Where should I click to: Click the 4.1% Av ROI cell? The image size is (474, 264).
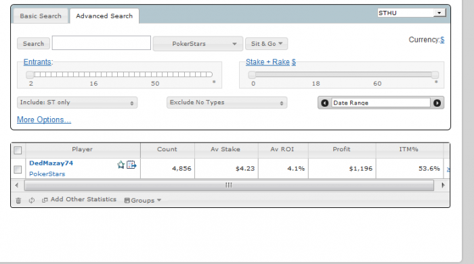click(x=283, y=169)
